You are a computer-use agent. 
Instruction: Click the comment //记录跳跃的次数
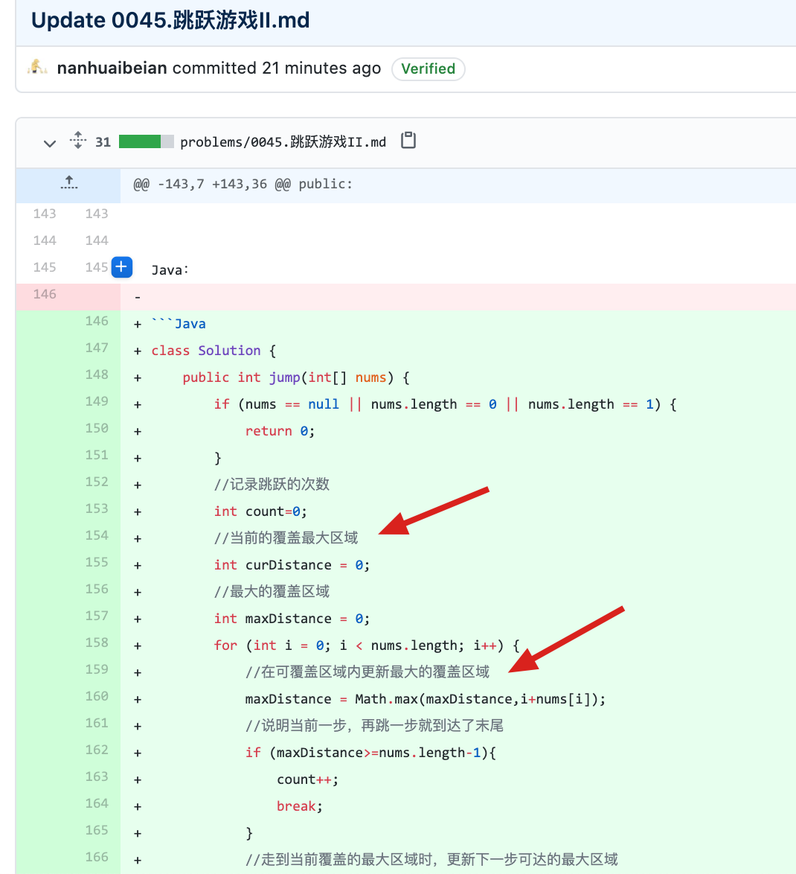click(272, 484)
